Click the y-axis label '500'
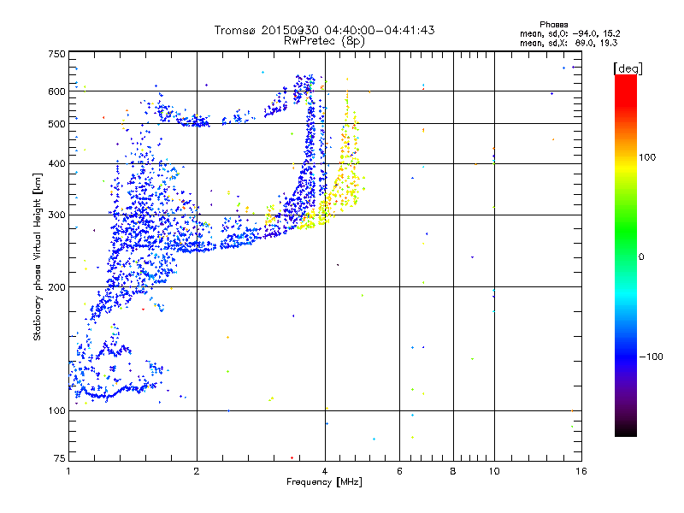 pos(56,124)
